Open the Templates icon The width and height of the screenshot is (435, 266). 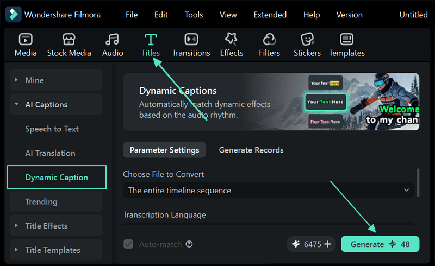[346, 39]
